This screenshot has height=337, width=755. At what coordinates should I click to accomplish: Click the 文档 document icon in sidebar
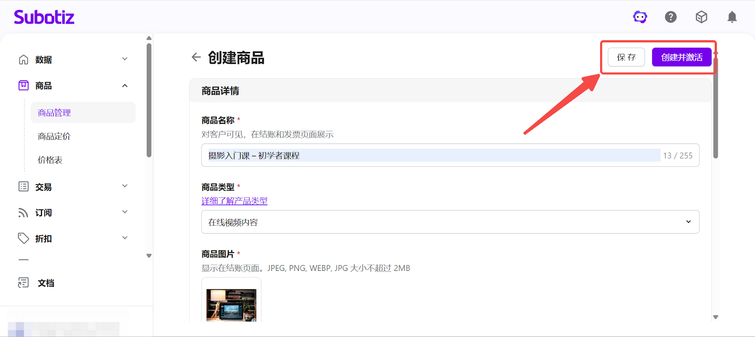tap(23, 283)
